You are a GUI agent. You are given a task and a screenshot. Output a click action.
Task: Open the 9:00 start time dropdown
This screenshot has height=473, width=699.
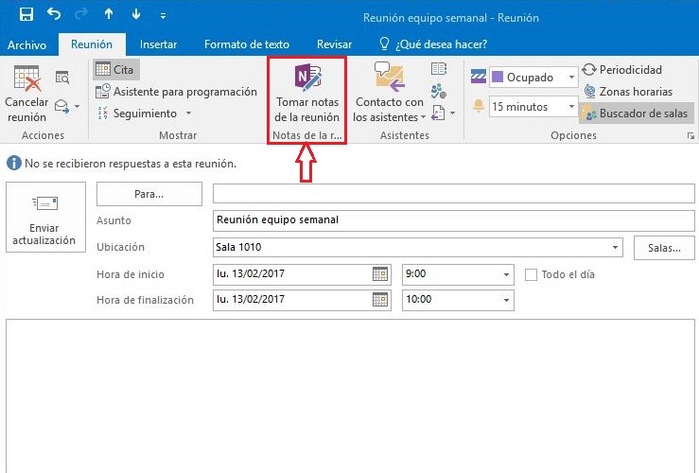pyautogui.click(x=506, y=274)
